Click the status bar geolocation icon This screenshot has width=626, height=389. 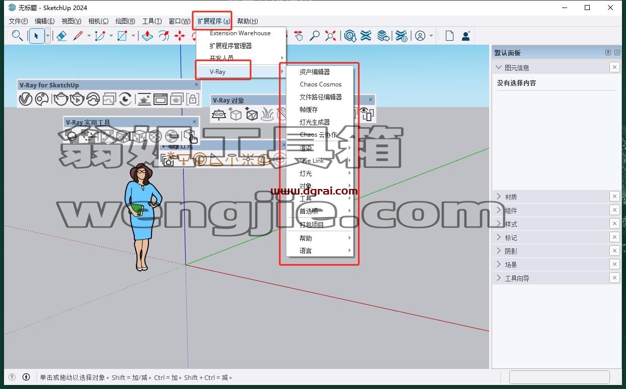click(12, 377)
